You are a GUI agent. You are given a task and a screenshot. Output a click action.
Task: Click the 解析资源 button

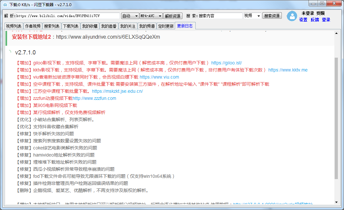pos(173,16)
